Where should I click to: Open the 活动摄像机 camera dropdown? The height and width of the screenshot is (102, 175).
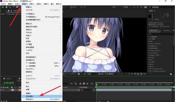111,74
